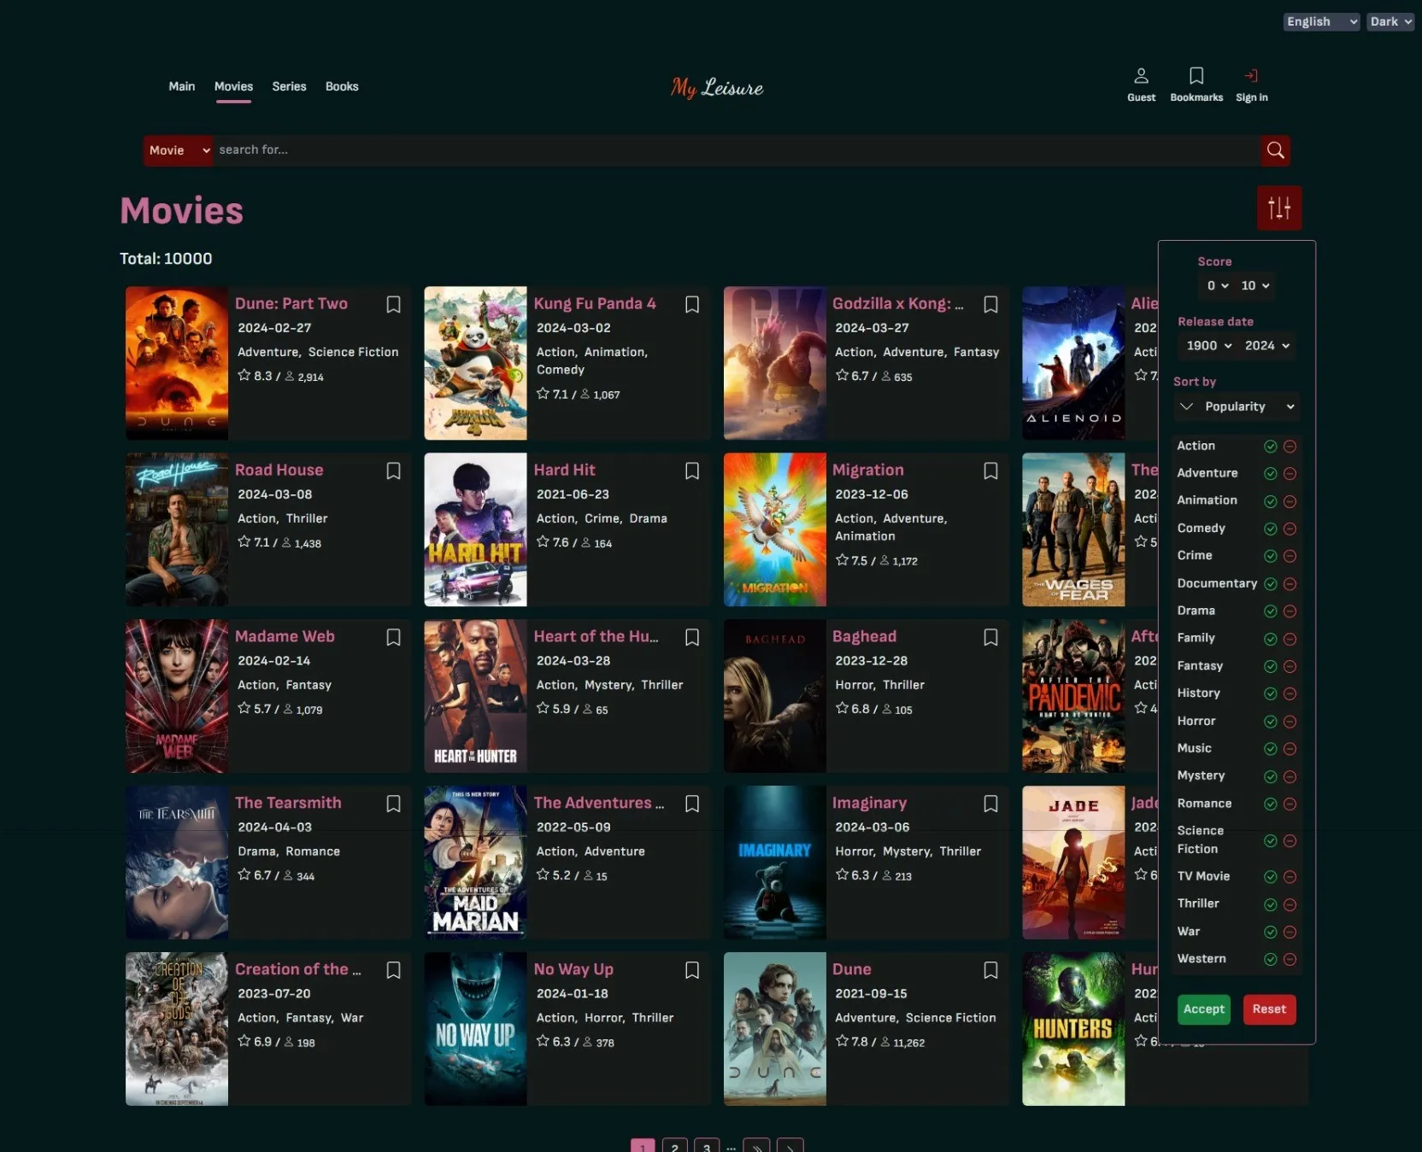Exclude the Horror genre minus
Image resolution: width=1422 pixels, height=1152 pixels.
1290,722
